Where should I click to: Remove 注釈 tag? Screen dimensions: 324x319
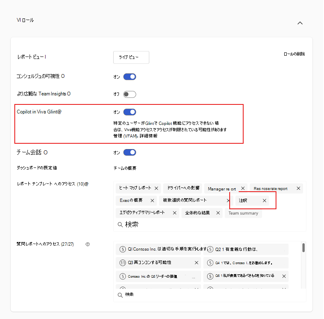coord(265,201)
